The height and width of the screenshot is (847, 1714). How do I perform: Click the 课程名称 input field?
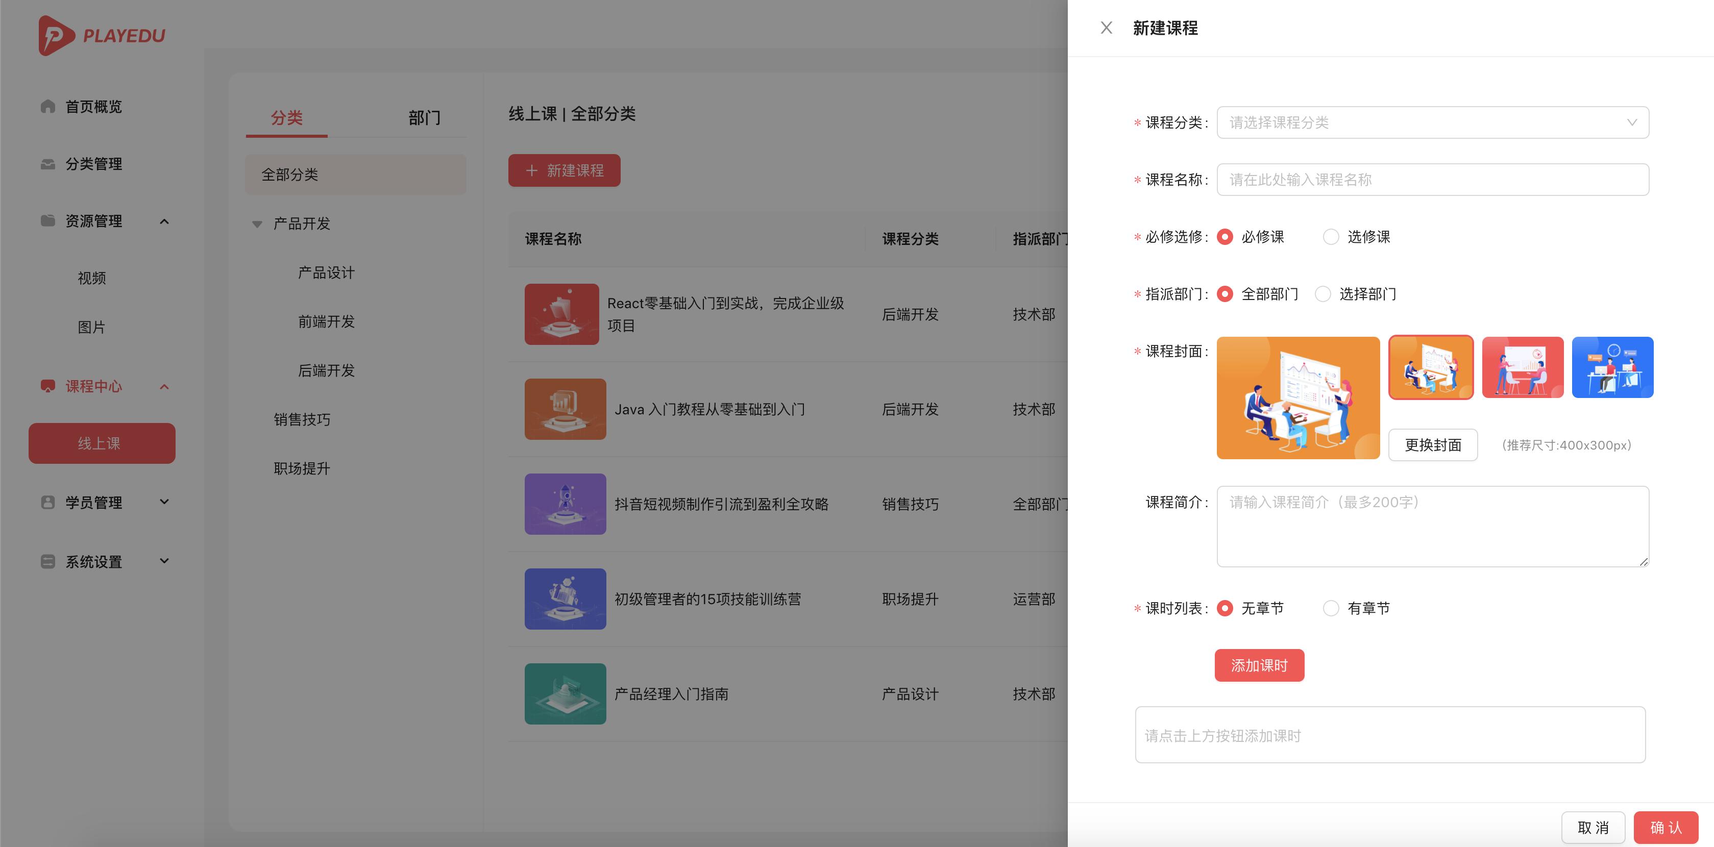point(1432,179)
